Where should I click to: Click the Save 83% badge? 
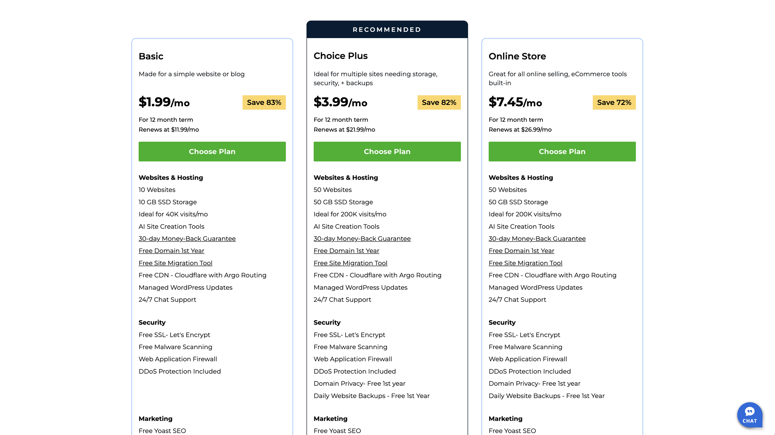click(x=264, y=103)
